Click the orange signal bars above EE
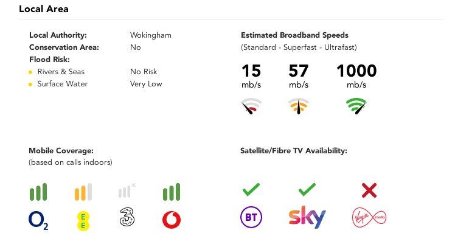Image resolution: width=455 pixels, height=247 pixels. tap(83, 192)
